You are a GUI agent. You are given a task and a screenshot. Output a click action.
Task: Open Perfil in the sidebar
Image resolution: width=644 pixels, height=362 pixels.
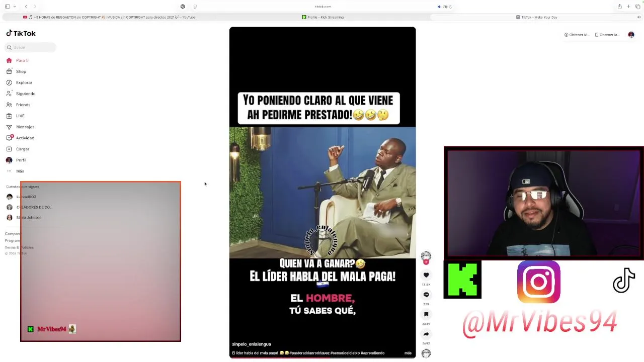[x=16, y=160]
